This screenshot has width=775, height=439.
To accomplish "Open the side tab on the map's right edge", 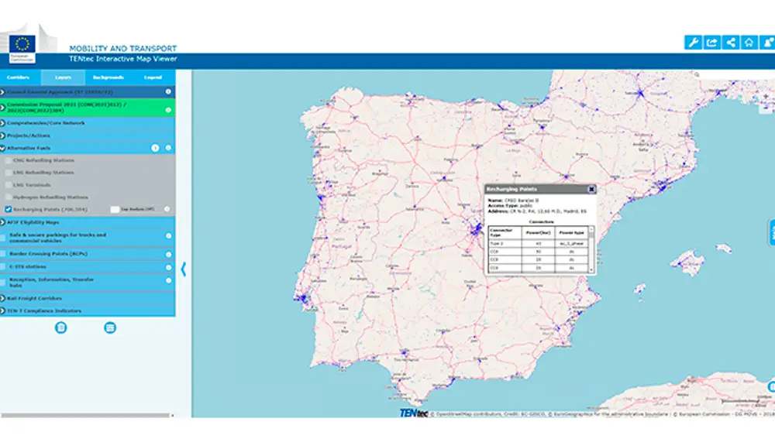I will click(x=772, y=232).
